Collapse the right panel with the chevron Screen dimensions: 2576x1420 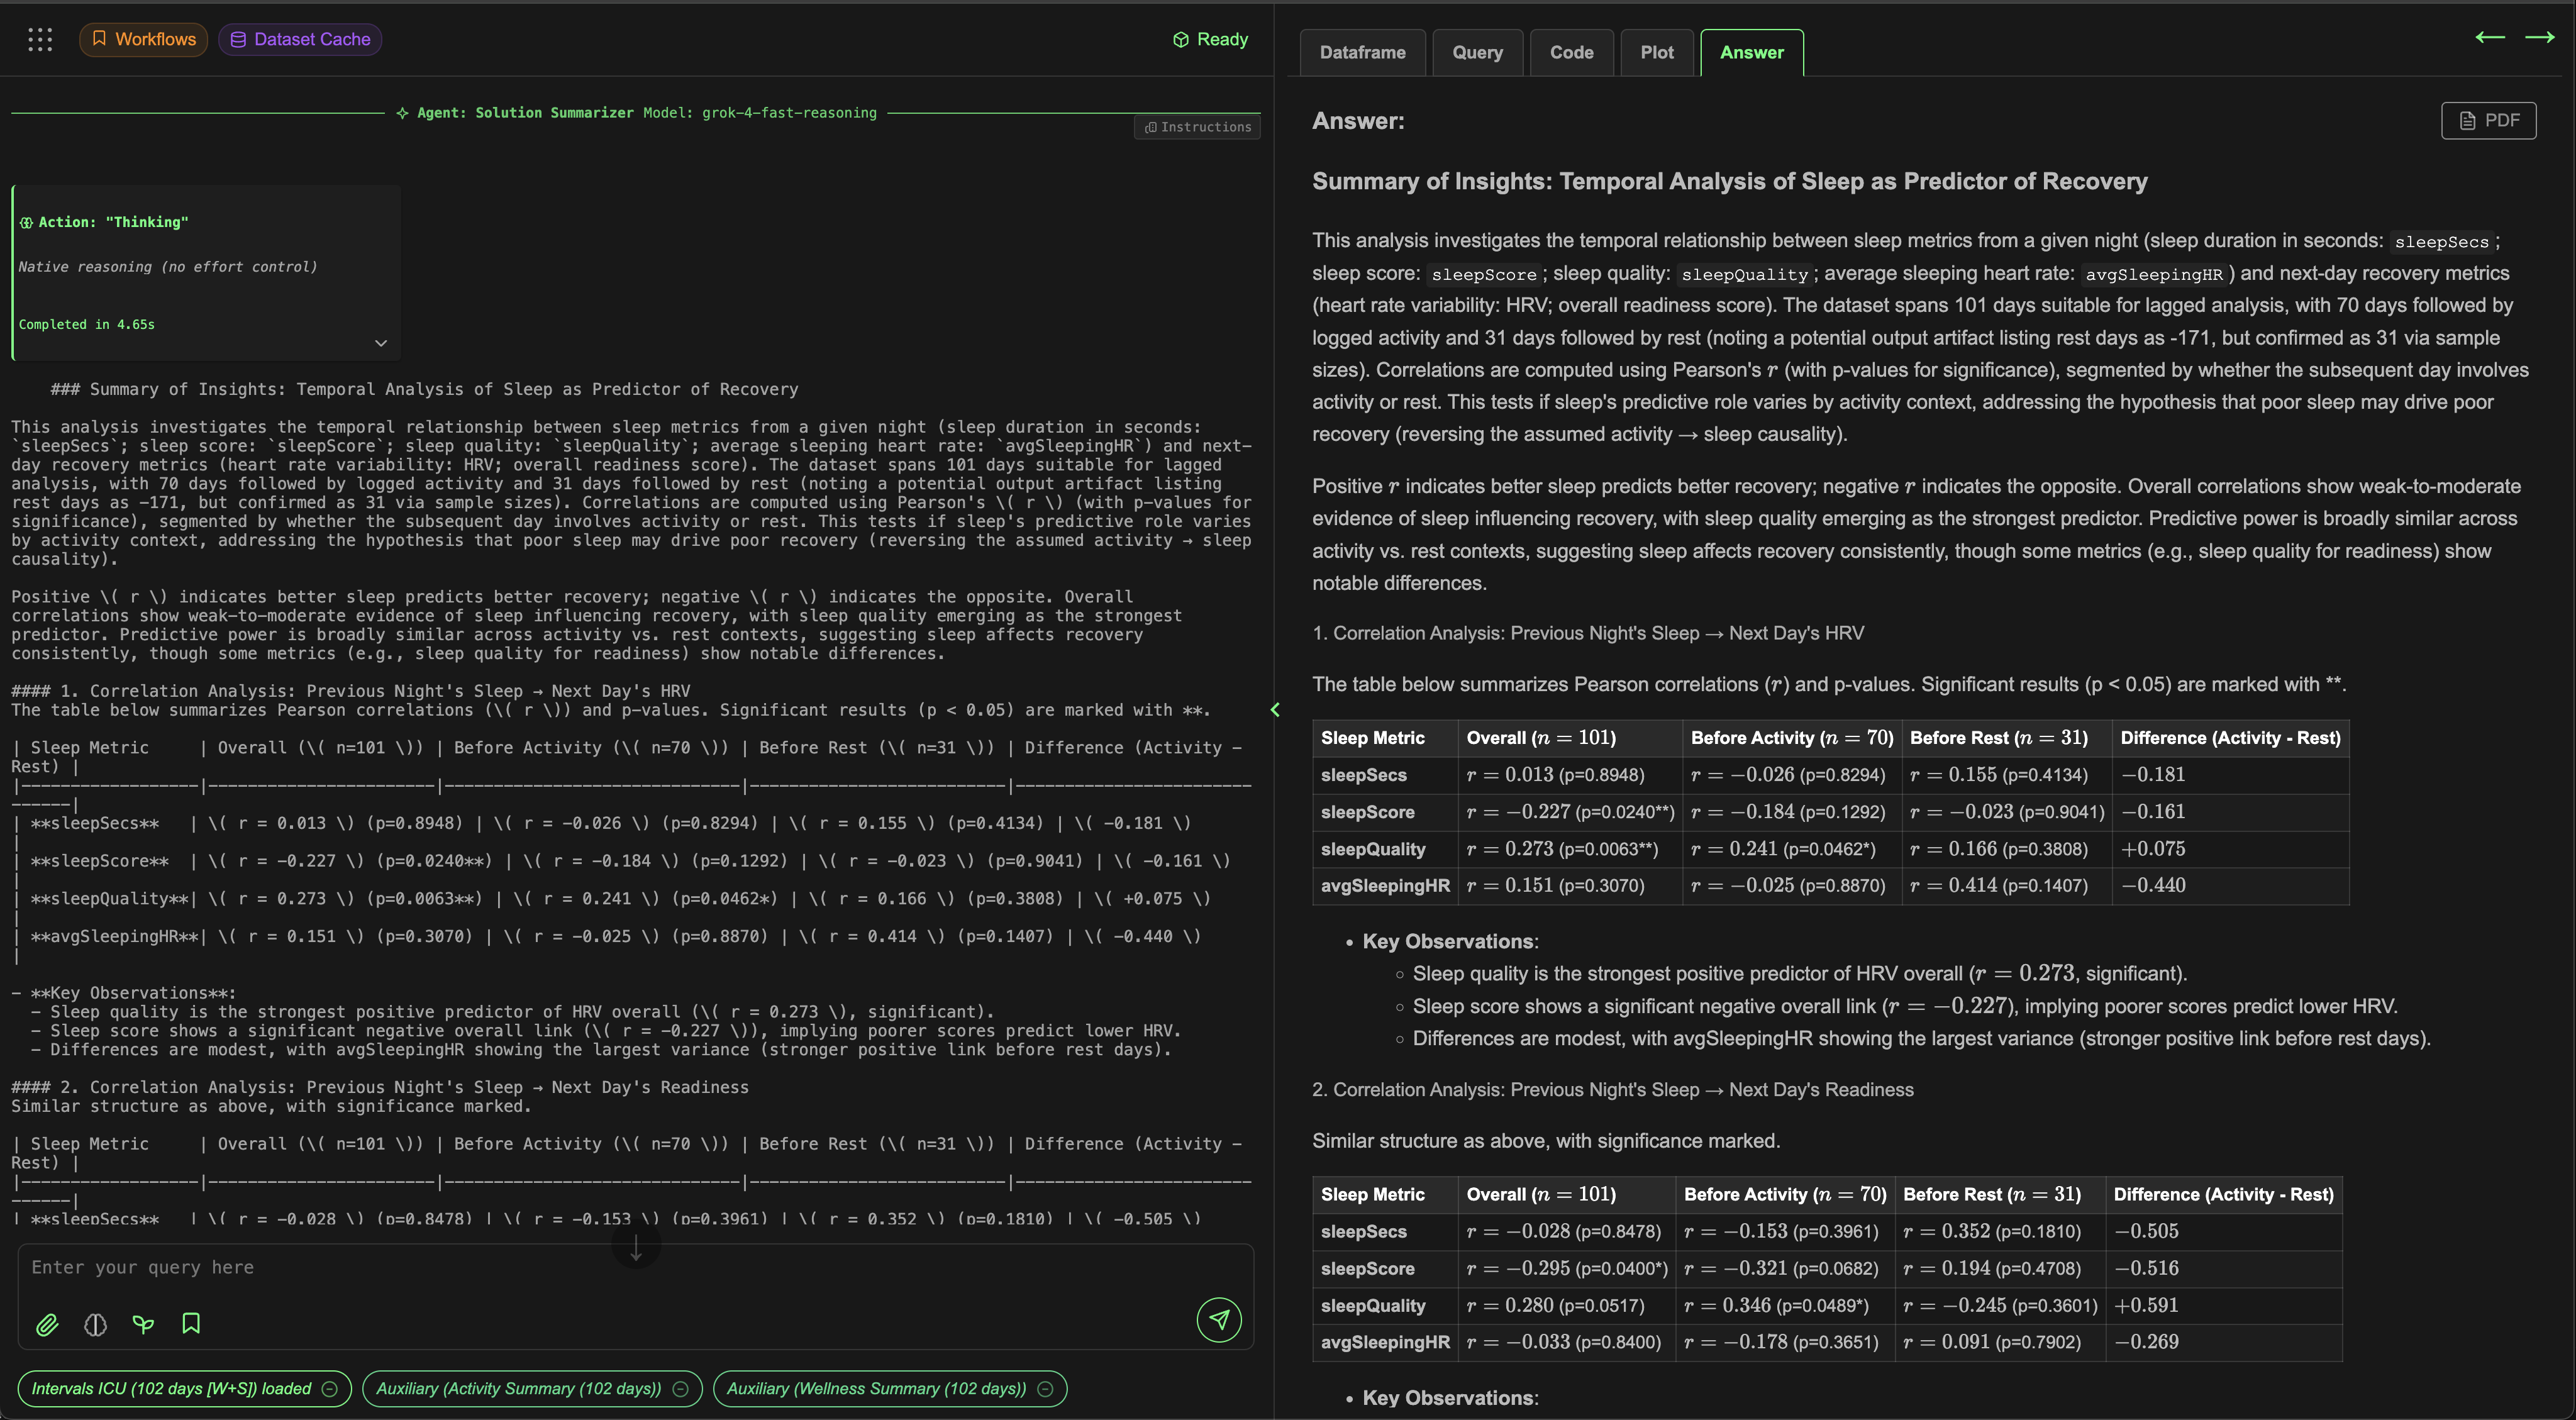[x=1276, y=710]
